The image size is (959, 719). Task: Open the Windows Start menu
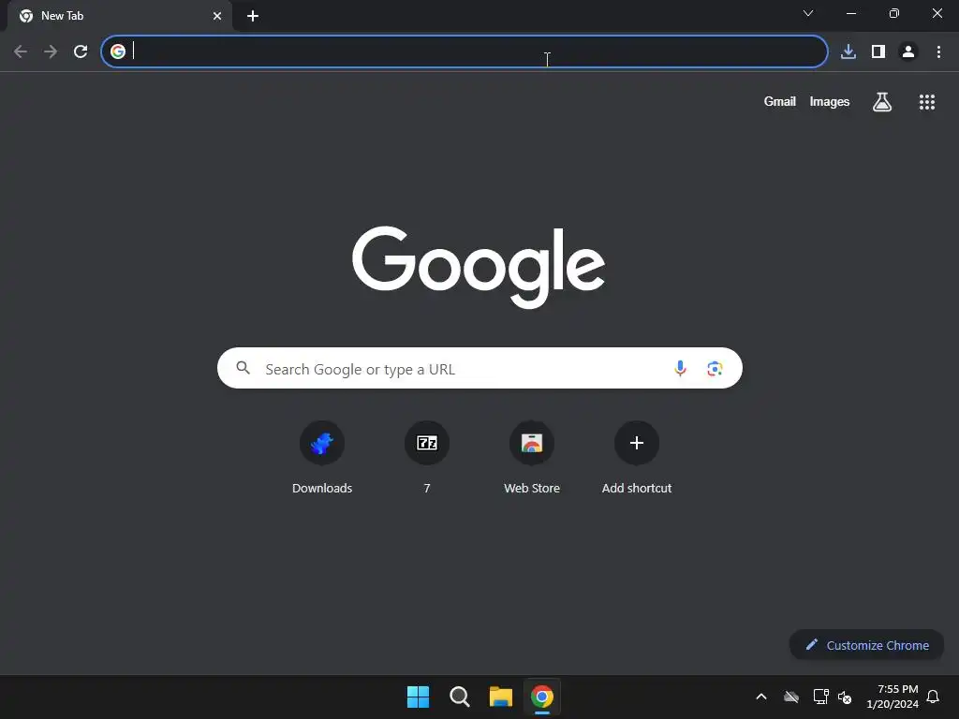(x=419, y=697)
